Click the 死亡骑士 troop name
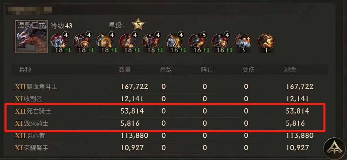The width and height of the screenshot is (347, 160). click(x=39, y=111)
